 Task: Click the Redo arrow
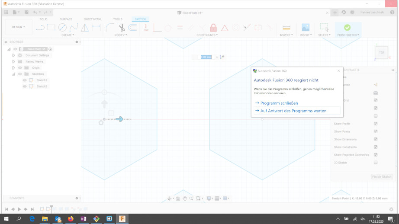pyautogui.click(x=45, y=12)
